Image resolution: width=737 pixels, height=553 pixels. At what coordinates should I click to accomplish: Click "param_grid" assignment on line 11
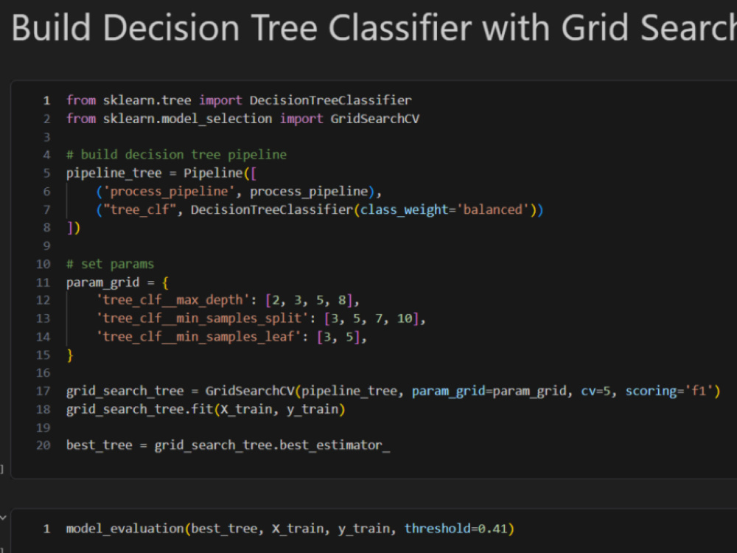point(103,282)
